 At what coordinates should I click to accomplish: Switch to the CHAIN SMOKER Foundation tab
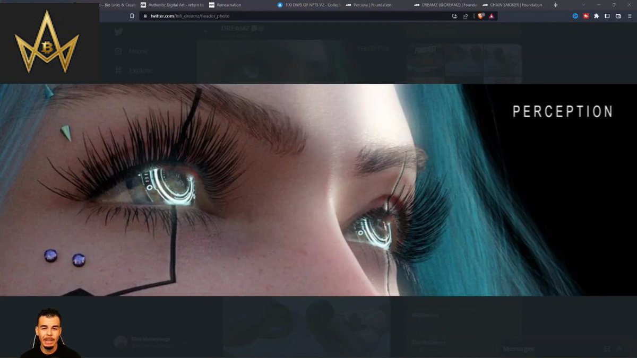click(512, 5)
